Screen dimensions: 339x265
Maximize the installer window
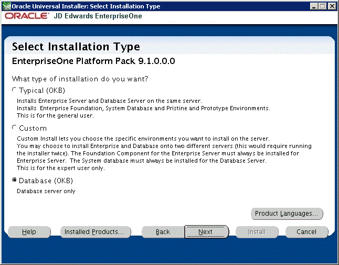click(x=322, y=6)
